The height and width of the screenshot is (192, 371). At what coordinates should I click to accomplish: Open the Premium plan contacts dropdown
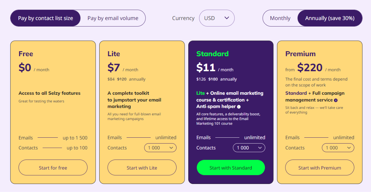pos(338,148)
